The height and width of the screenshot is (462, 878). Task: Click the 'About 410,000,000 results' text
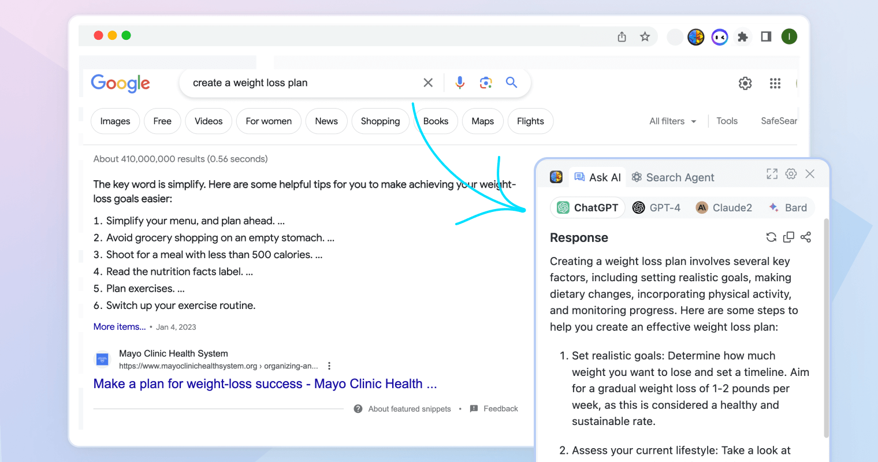pyautogui.click(x=180, y=159)
